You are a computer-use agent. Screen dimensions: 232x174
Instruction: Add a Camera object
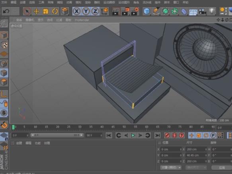click(202, 11)
